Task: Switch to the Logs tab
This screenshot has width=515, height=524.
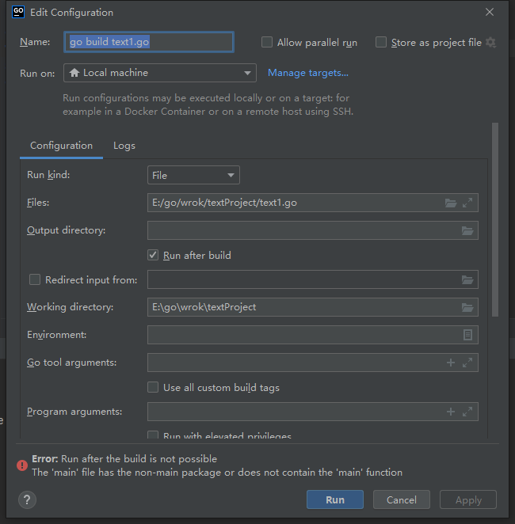Action: click(x=124, y=146)
